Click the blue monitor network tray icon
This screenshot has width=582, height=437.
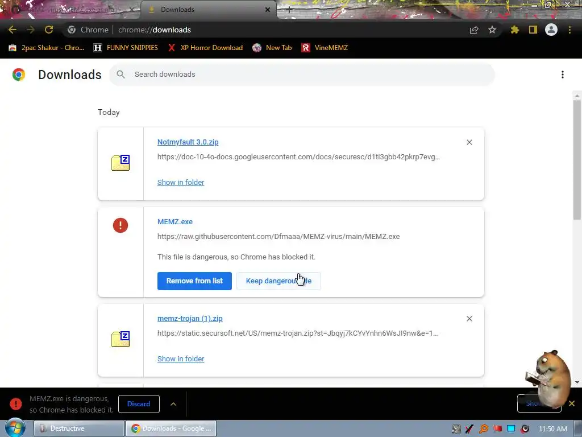[x=511, y=429]
